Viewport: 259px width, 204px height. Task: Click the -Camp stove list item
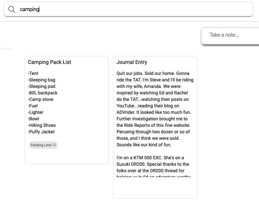coord(41,100)
